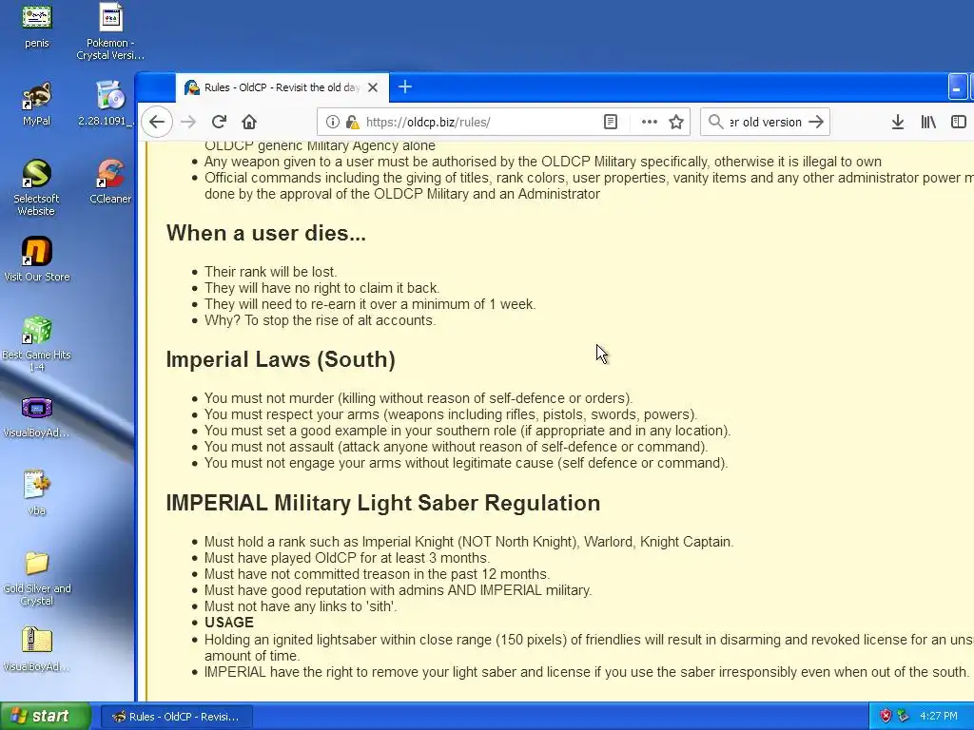Click the search magnifier icon
The height and width of the screenshot is (730, 974).
point(715,122)
